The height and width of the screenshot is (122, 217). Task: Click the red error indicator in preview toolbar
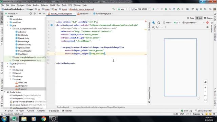pos(208,23)
